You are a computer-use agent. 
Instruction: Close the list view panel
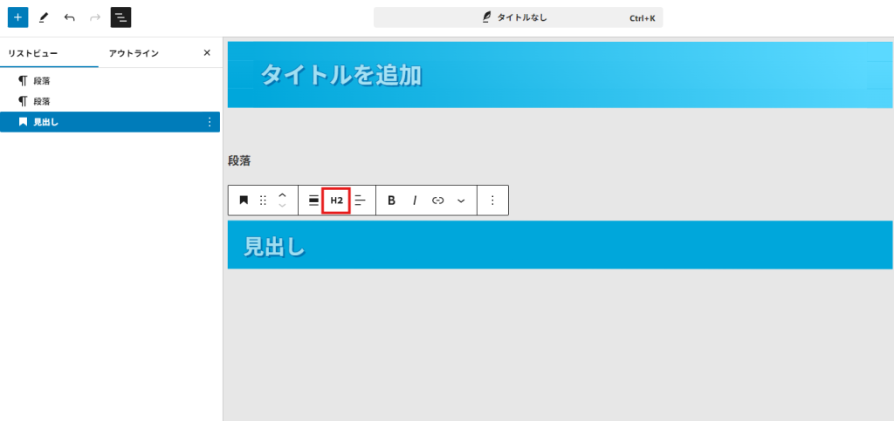207,53
